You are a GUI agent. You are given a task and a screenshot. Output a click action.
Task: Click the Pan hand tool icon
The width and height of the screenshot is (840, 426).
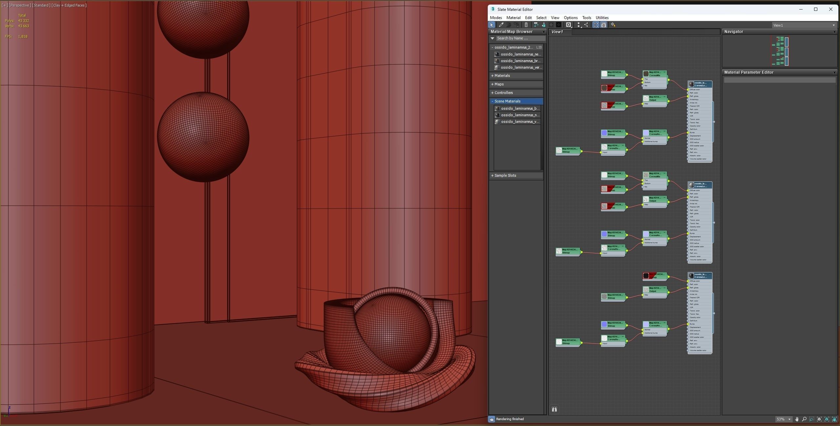click(797, 419)
